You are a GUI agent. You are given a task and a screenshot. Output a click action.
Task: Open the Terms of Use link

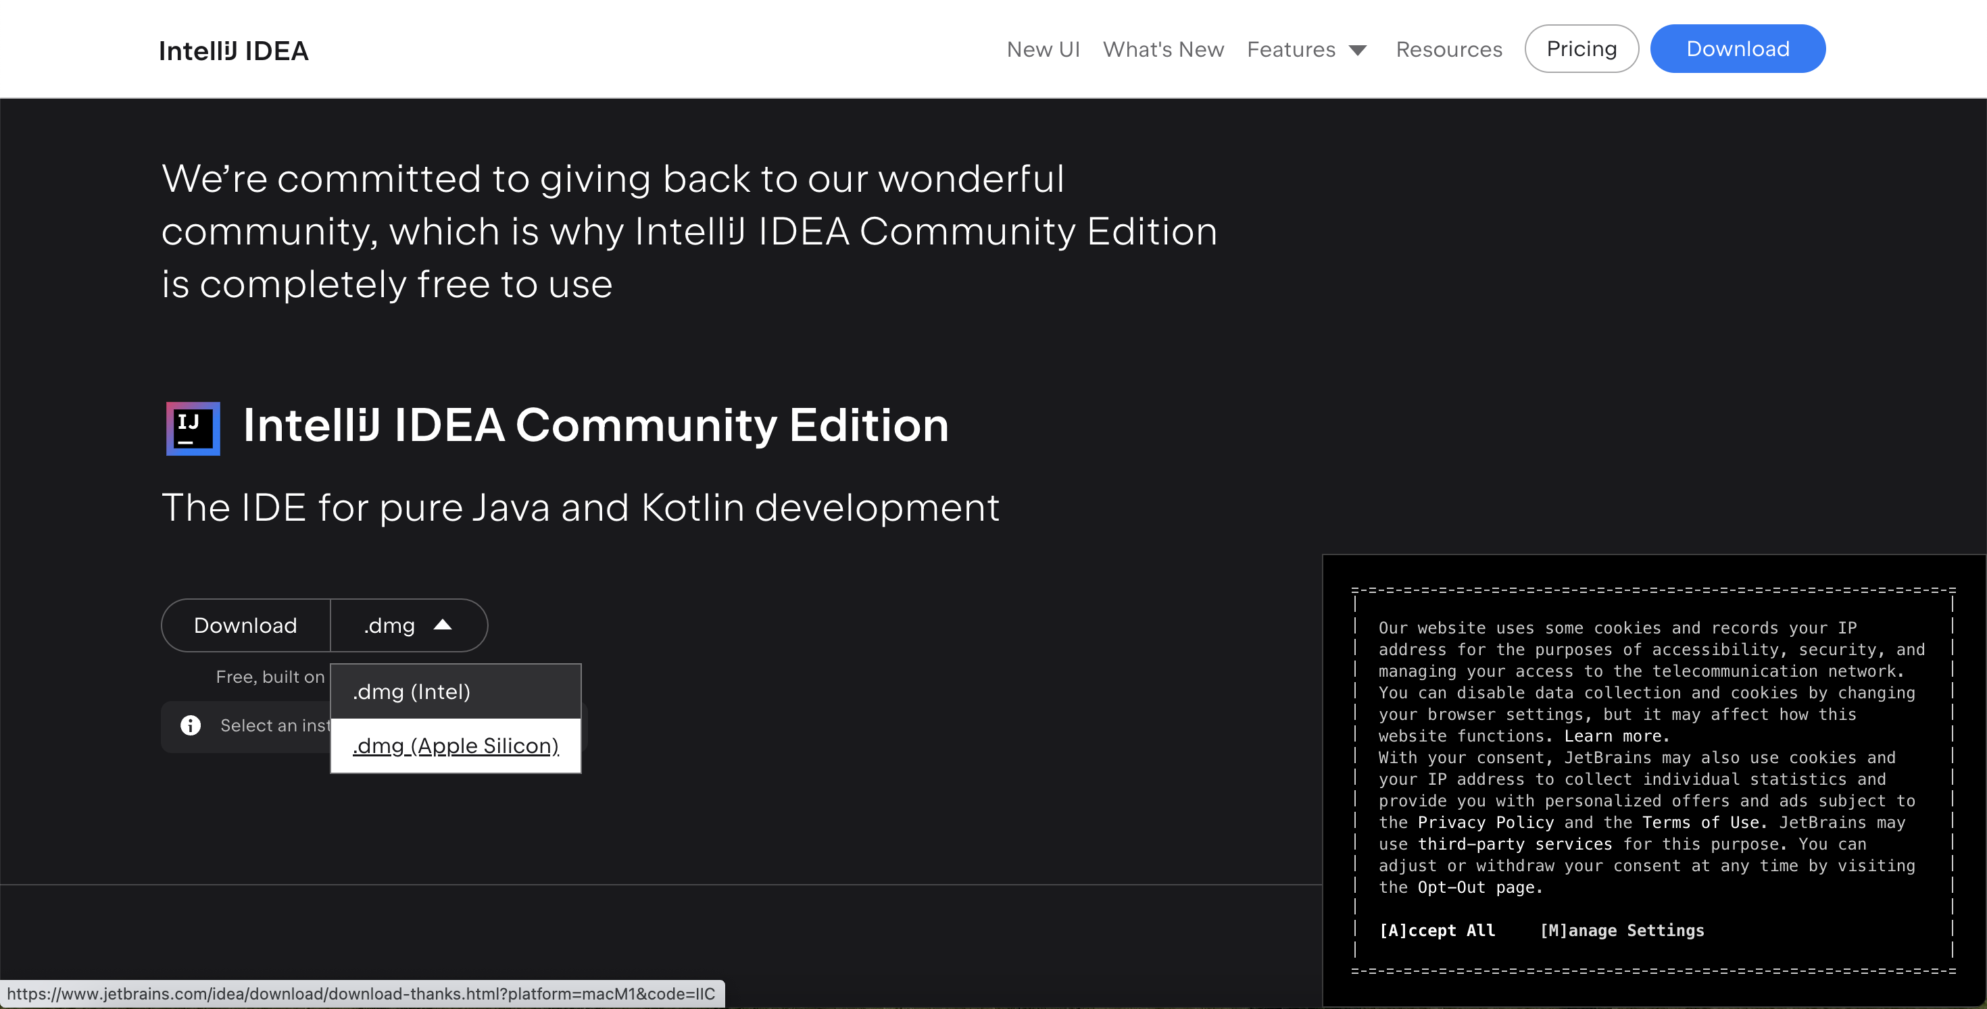(x=1703, y=823)
